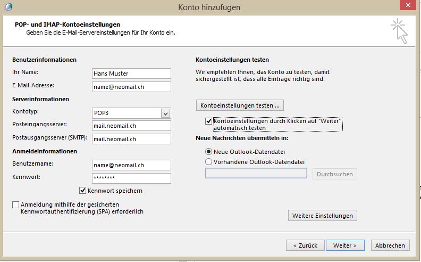Click into the Postausgangsserver (SMTP) field
The width and height of the screenshot is (421, 262).
click(131, 139)
